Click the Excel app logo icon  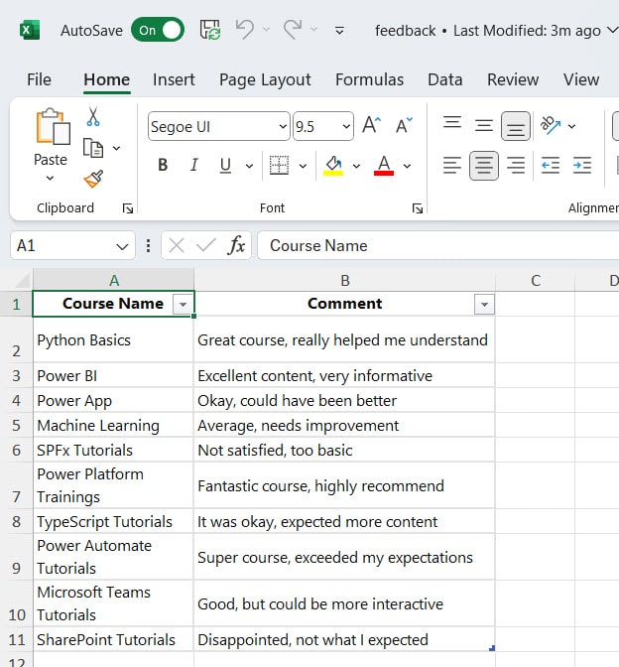[x=30, y=30]
